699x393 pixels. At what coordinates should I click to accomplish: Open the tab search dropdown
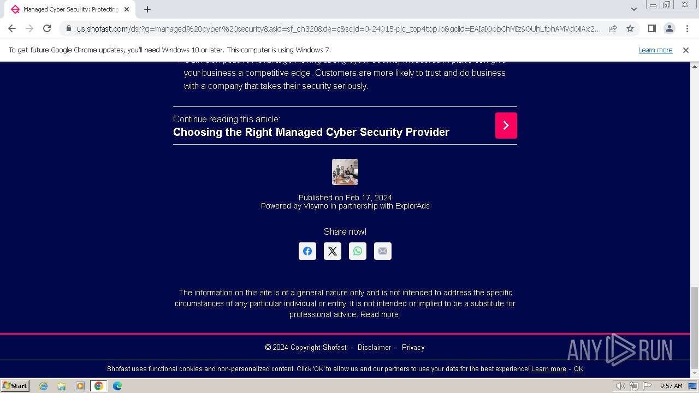pos(633,9)
